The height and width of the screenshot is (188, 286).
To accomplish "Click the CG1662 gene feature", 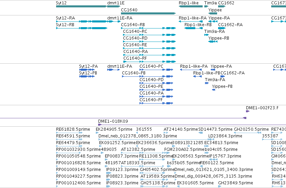I will coord(222,6).
